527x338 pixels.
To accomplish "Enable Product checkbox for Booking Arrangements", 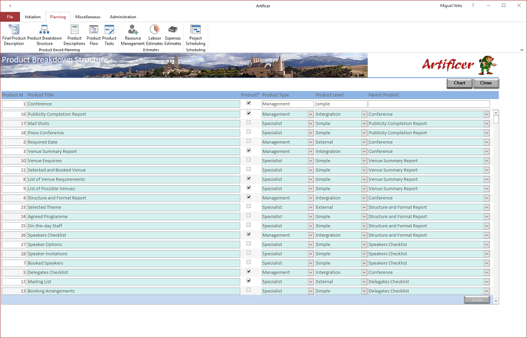I will point(249,290).
